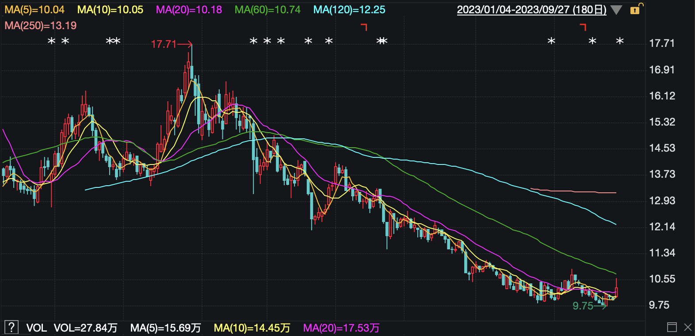Viewport: 695px width, 336px height.
Task: Click the green 9.75 low-price annotation with arrow
Action: pos(590,306)
